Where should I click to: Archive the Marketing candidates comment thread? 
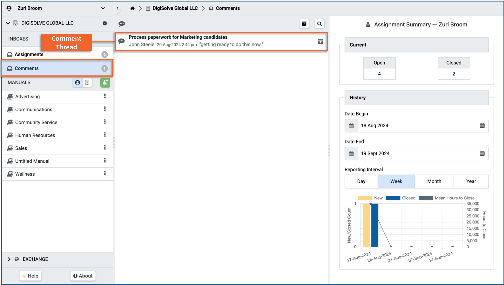point(320,41)
